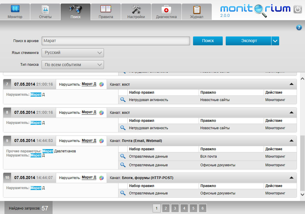Screen dimensions: 305x214
Task: Collapse event 8 with the triangle
Action: tap(291, 112)
